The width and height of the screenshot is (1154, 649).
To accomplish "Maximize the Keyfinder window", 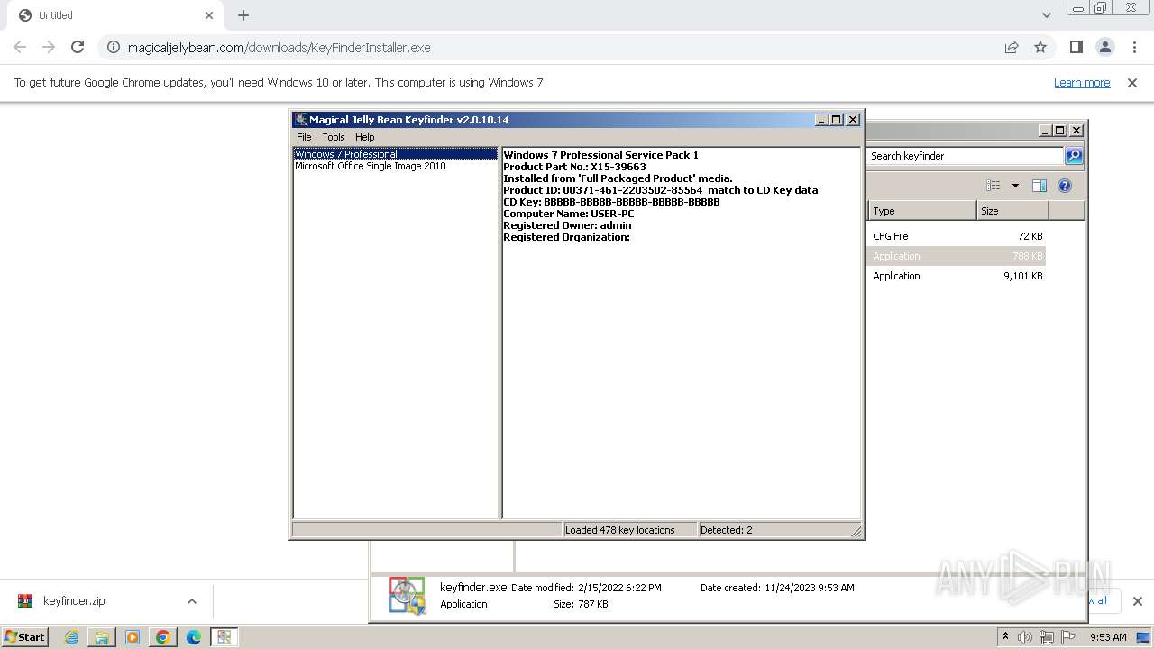I will click(837, 120).
